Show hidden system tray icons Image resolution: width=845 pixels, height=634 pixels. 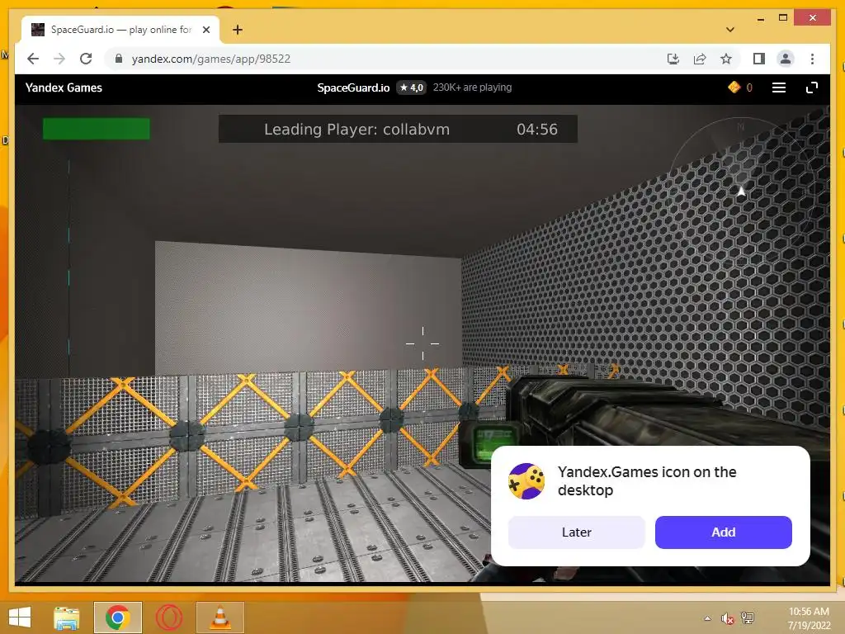pyautogui.click(x=707, y=618)
